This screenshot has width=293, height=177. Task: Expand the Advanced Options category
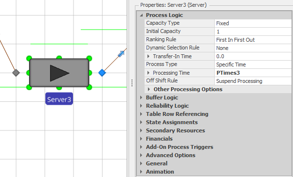[x=141, y=155]
